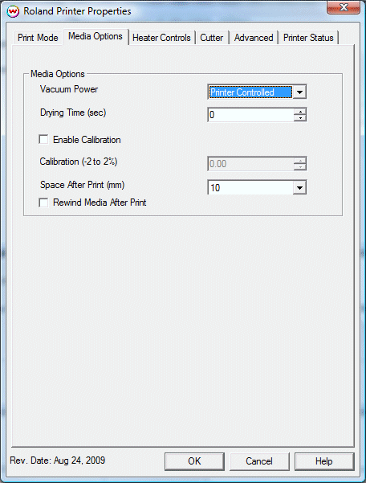Image resolution: width=366 pixels, height=483 pixels.
Task: Check Rewind Media After Print
Action: pos(43,203)
